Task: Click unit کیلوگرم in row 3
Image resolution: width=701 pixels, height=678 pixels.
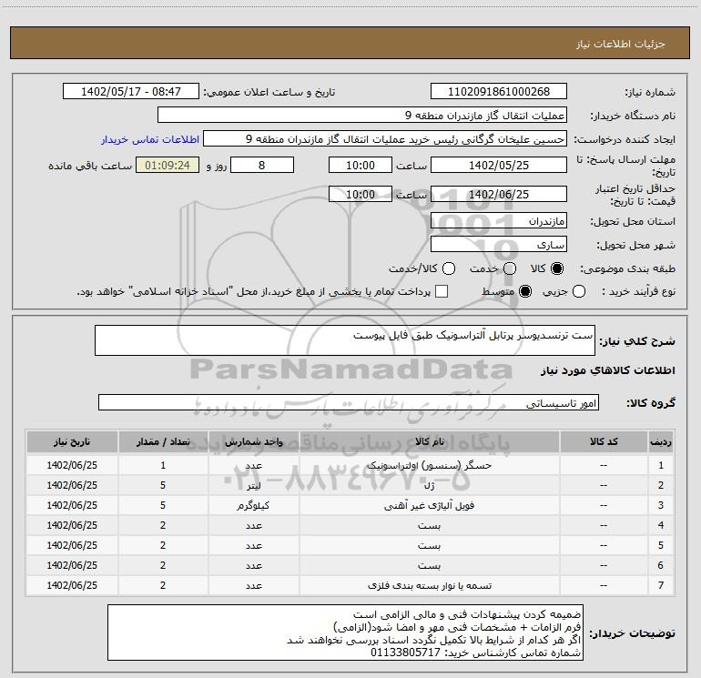Action: (253, 505)
